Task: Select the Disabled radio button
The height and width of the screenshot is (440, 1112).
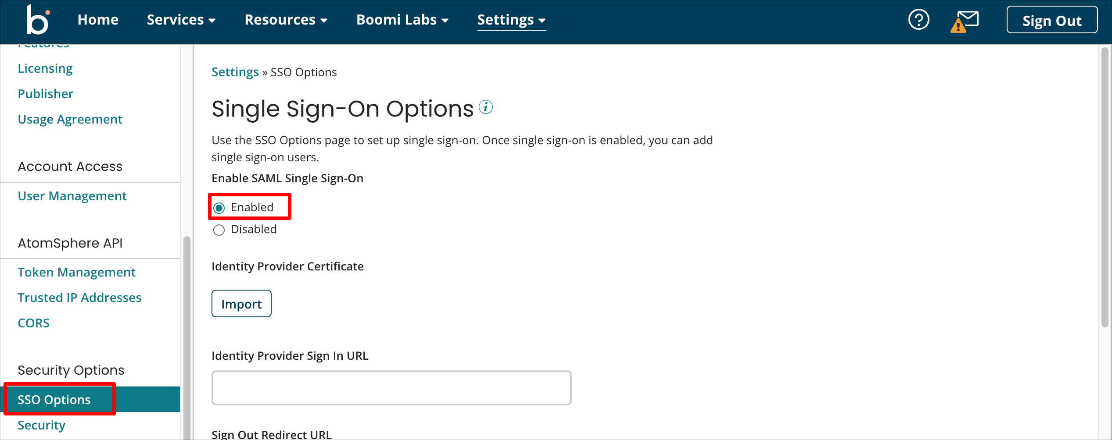Action: click(219, 230)
